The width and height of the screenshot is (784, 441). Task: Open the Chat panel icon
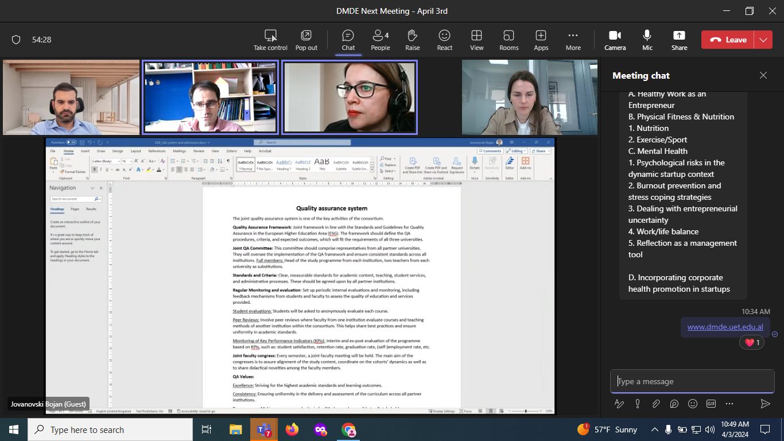(348, 40)
